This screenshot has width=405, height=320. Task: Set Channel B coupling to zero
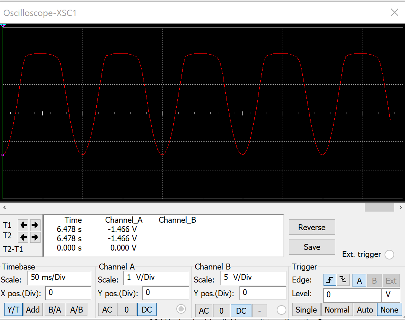221,309
